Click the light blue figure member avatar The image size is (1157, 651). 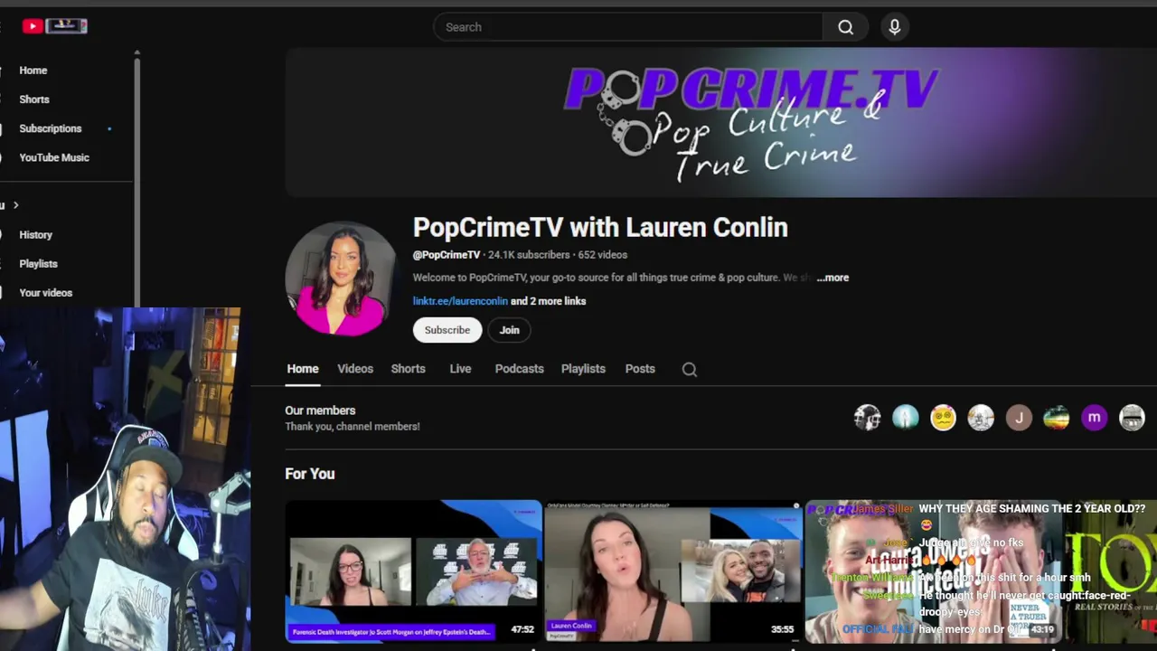coord(905,418)
